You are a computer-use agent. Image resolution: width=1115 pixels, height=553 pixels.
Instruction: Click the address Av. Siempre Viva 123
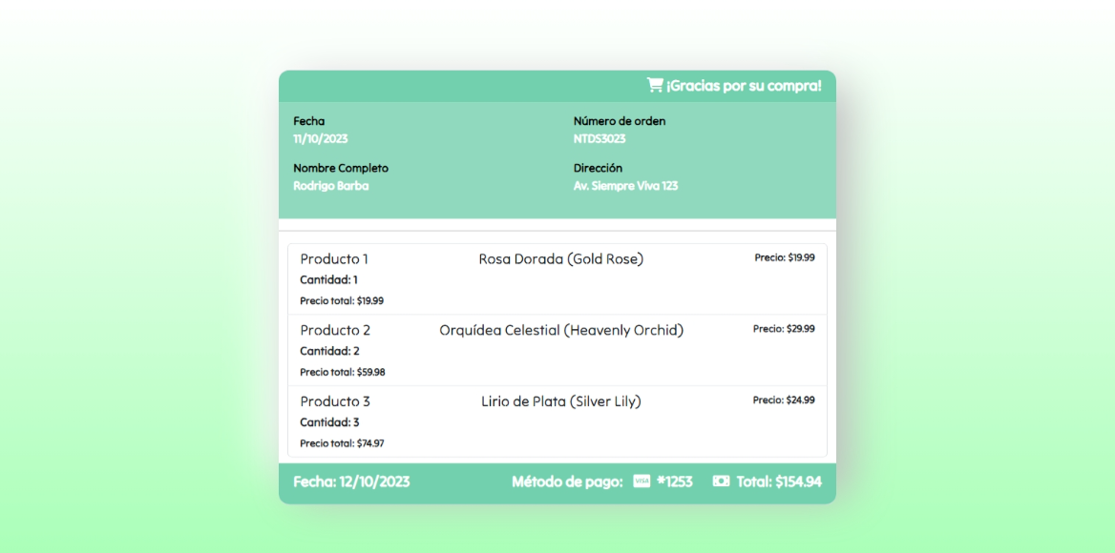coord(626,186)
